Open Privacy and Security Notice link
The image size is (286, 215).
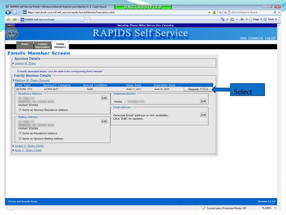23,202
